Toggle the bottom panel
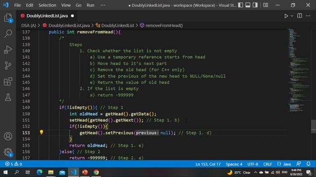Screen dimensions: 316x177 [248, 5]
